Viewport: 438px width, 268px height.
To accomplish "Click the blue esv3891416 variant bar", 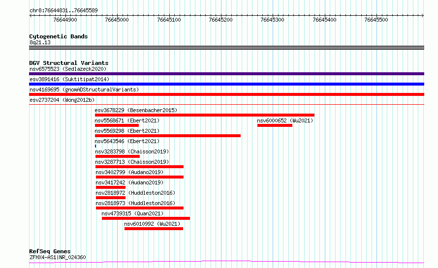I will pyautogui.click(x=226, y=84).
